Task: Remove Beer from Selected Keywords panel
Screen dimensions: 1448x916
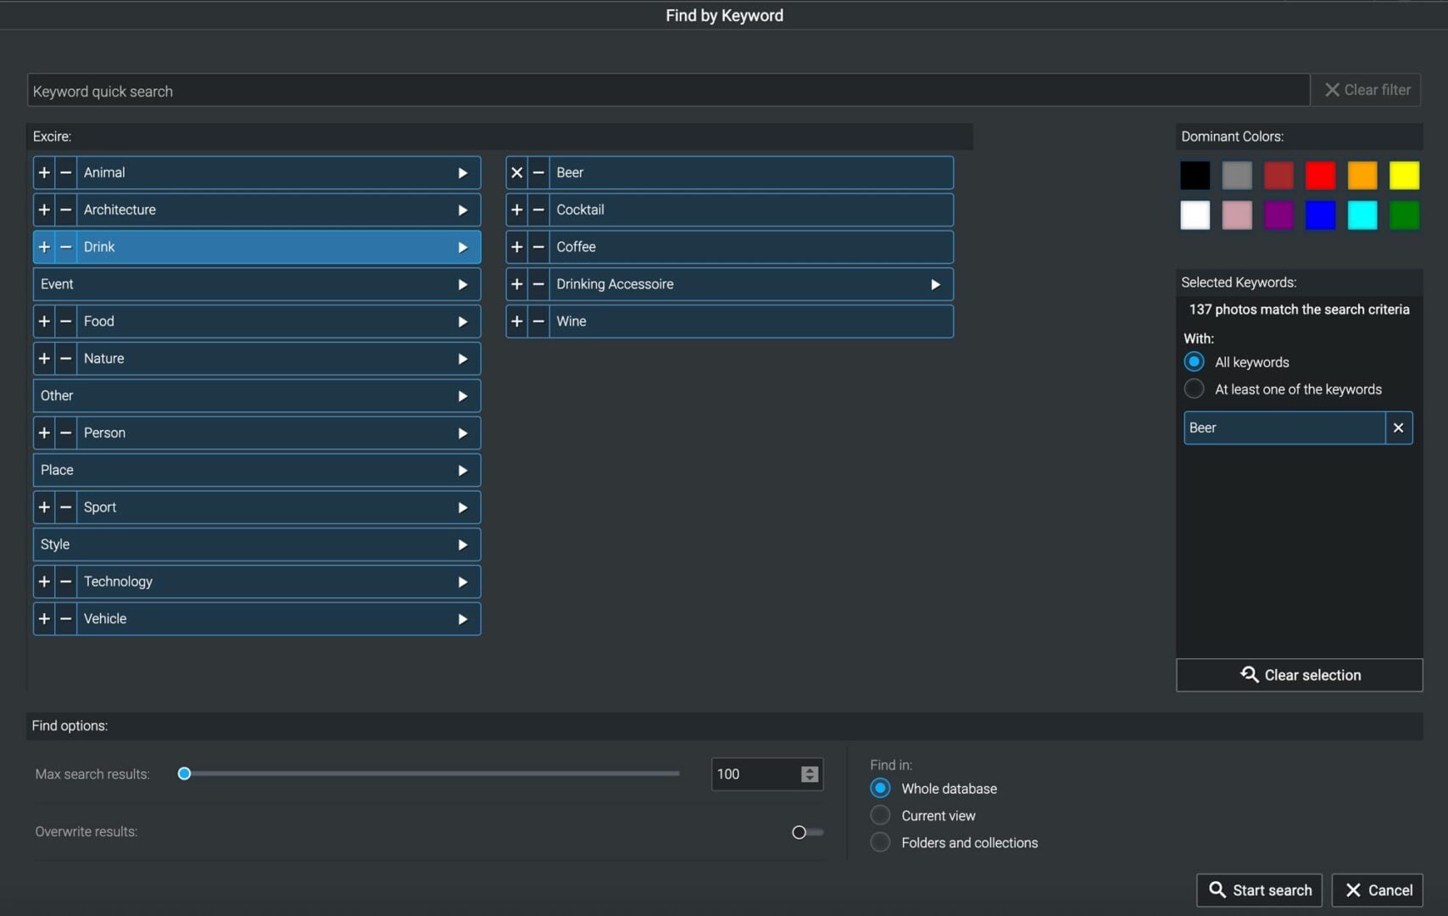Action: (1398, 428)
